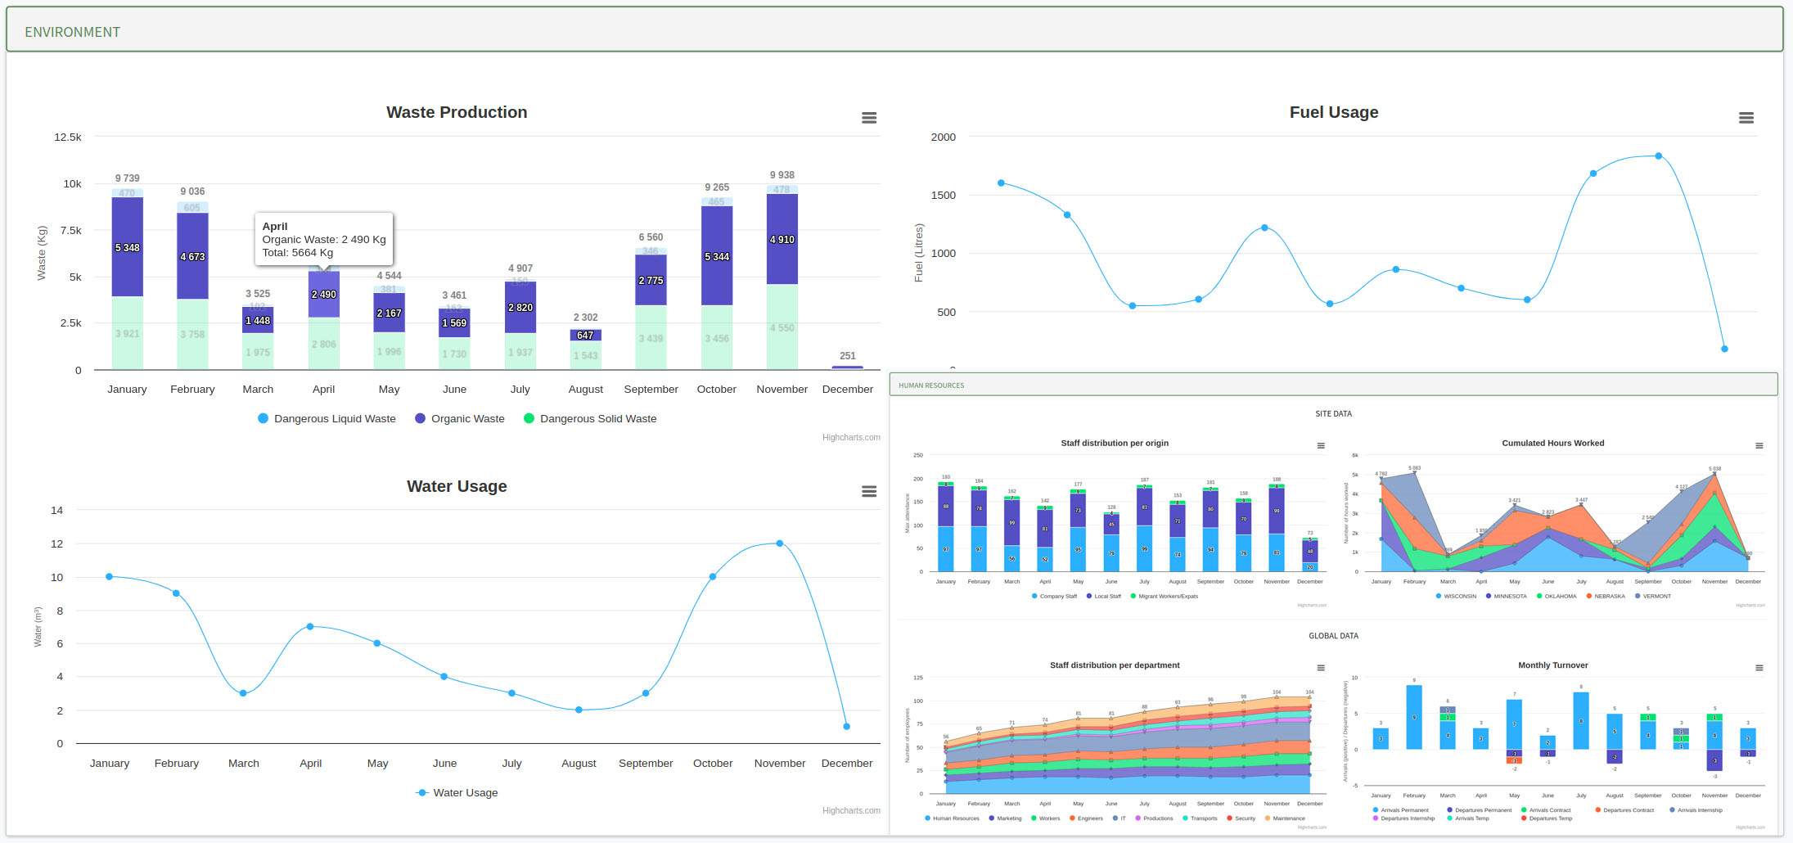Click the Departures Contract legend marker
The height and width of the screenshot is (843, 1793).
tap(1600, 810)
